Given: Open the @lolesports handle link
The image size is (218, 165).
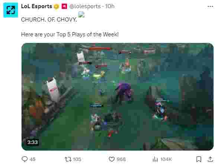Looking at the screenshot, I should [x=85, y=6].
